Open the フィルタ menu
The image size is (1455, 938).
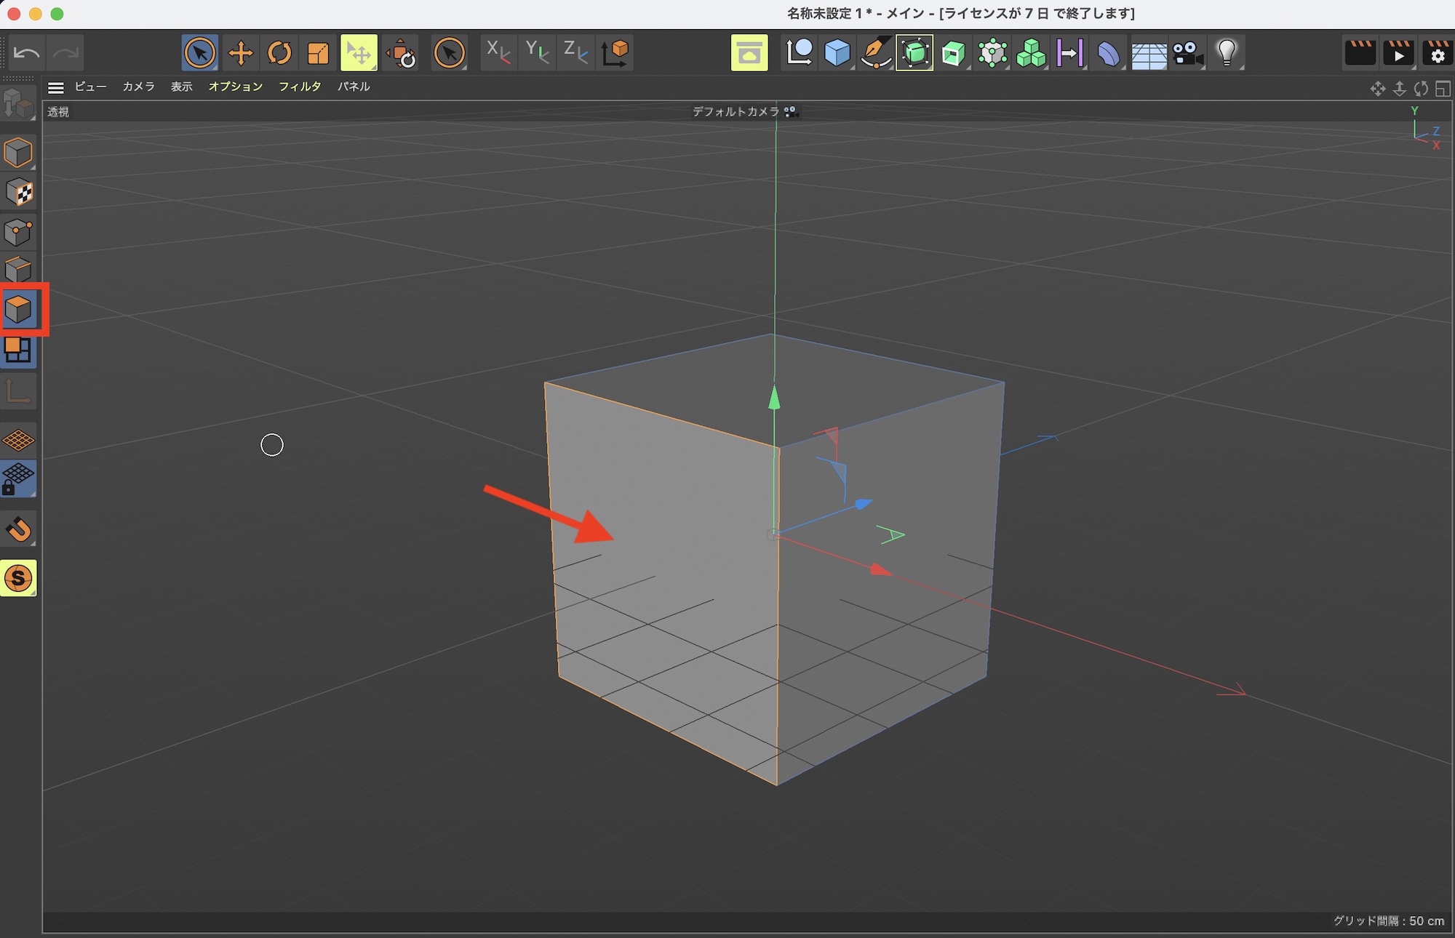pyautogui.click(x=300, y=87)
